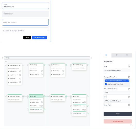Add Group Policy Attachment to opsly-terraform group
The width and height of the screenshot is (136, 129).
coord(63,74)
